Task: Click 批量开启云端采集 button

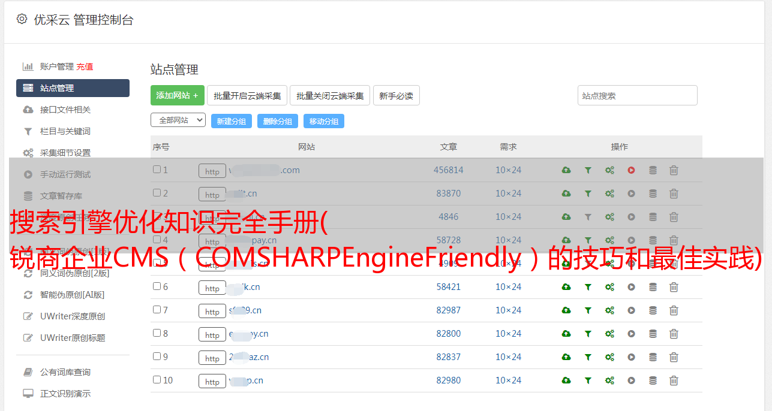Action: pos(247,95)
